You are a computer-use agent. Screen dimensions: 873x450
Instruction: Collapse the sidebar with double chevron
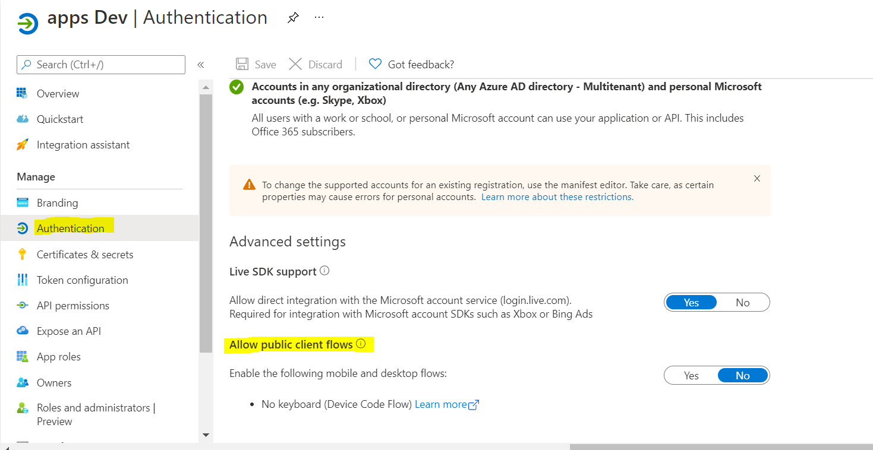(201, 65)
